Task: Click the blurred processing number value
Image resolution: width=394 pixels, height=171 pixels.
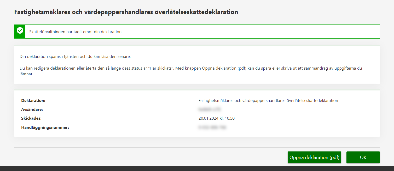Action: click(212, 127)
